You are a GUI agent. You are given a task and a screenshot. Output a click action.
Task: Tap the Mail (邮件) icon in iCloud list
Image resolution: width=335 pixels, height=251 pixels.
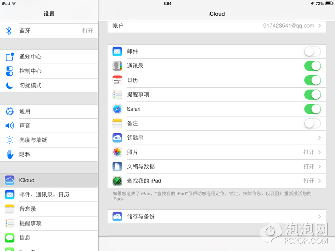(x=117, y=52)
